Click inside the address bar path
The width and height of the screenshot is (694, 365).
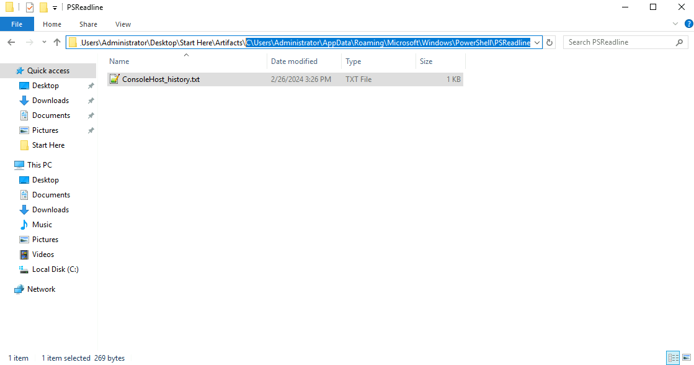coord(305,43)
